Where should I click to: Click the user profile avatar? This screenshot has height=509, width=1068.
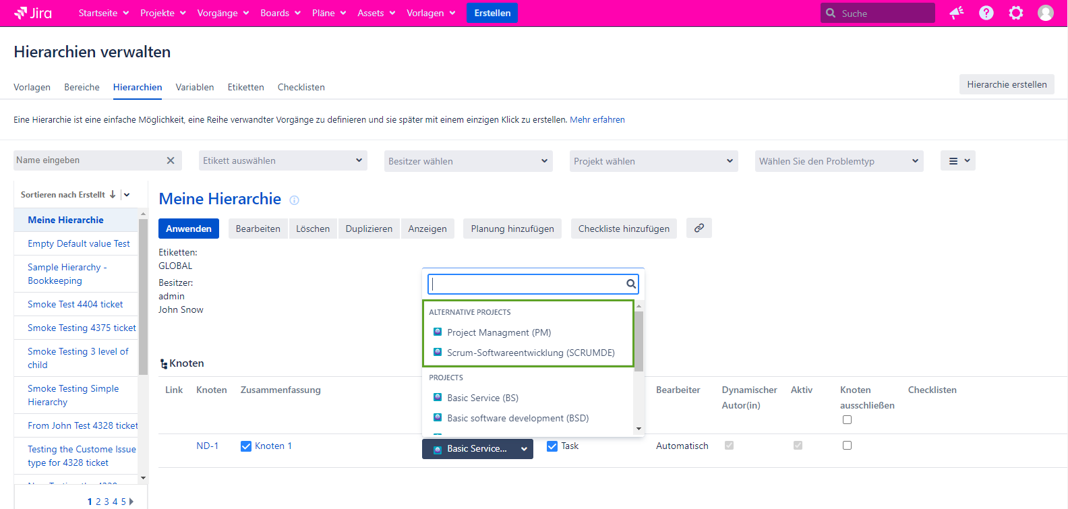pos(1045,13)
